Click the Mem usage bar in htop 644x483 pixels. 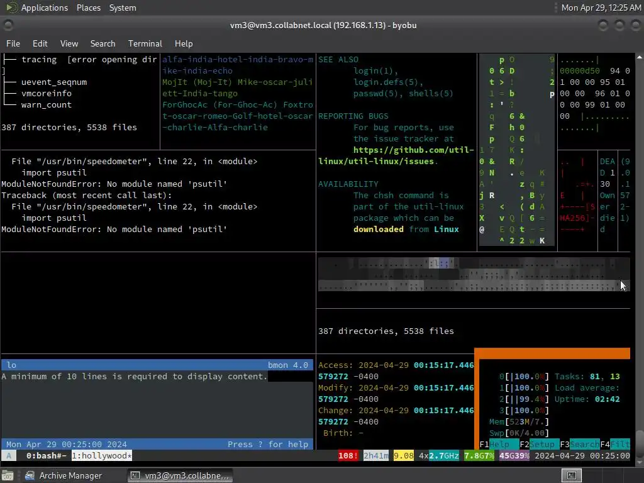point(519,422)
